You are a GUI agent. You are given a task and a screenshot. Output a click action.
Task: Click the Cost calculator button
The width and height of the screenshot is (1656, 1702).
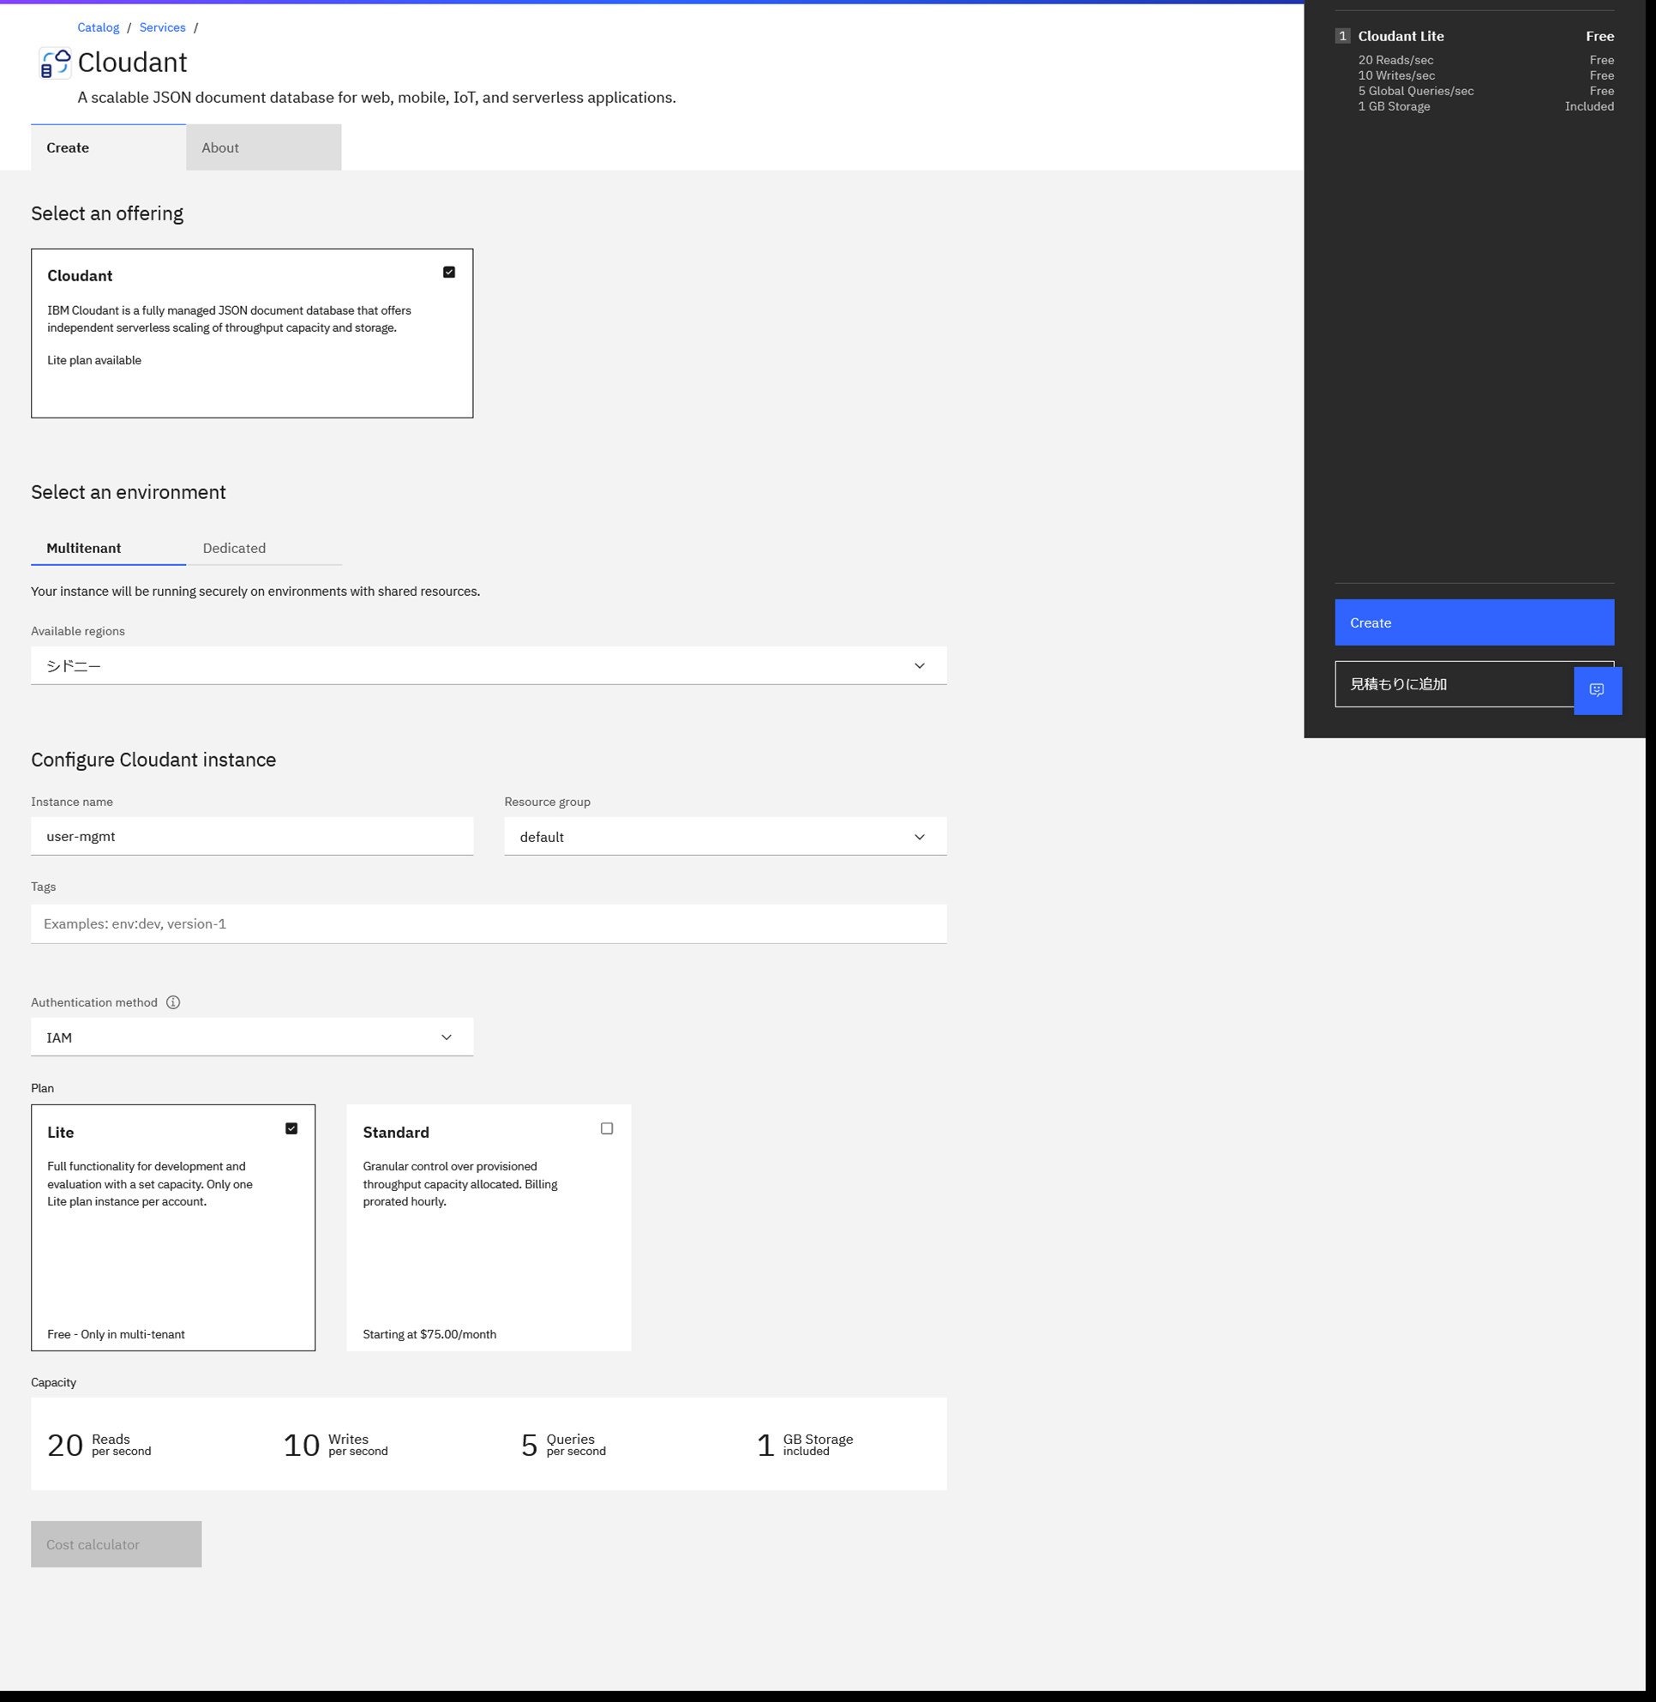(x=116, y=1543)
